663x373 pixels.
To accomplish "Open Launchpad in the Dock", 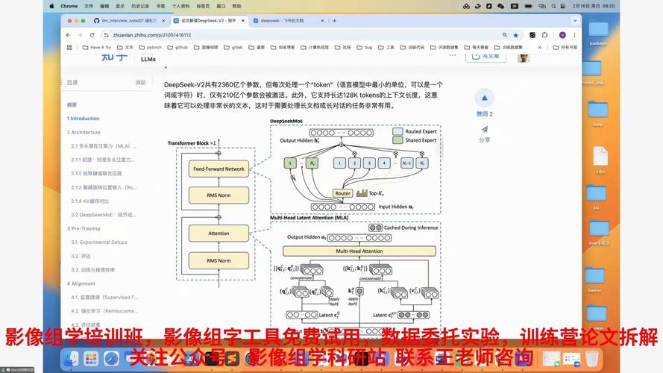I will click(x=91, y=359).
